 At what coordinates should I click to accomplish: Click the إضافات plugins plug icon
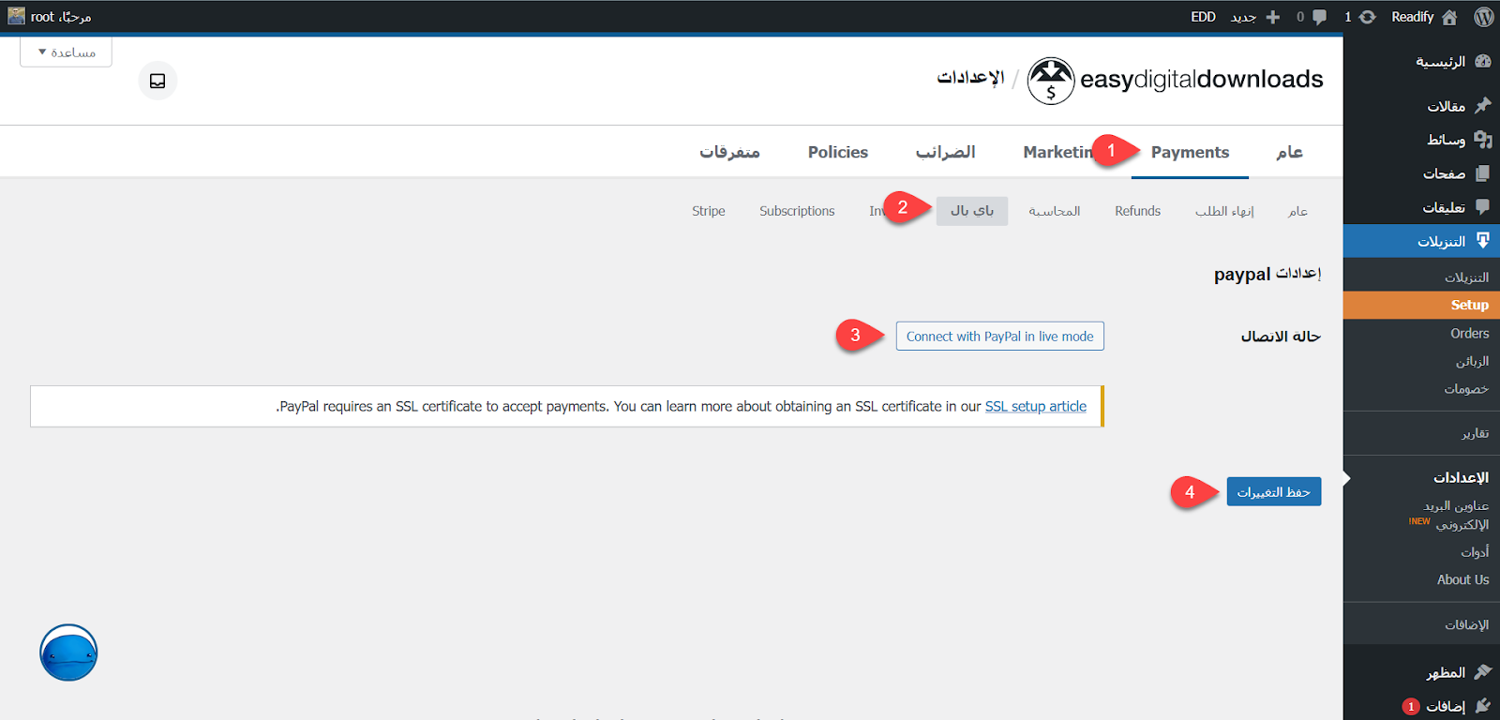coord(1483,706)
